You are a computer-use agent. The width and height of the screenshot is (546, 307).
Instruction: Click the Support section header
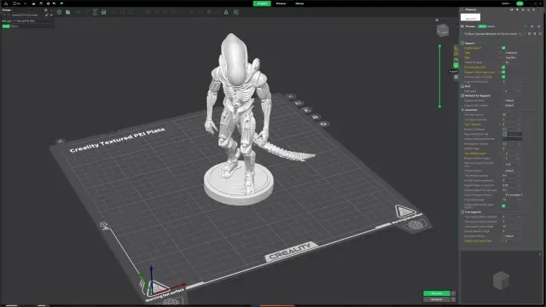(468, 43)
